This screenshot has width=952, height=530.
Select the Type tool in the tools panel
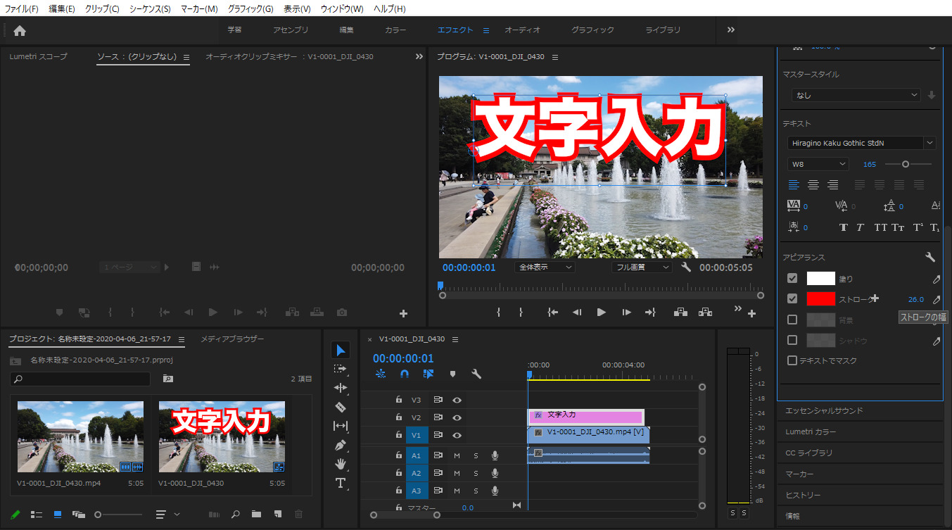pos(341,483)
